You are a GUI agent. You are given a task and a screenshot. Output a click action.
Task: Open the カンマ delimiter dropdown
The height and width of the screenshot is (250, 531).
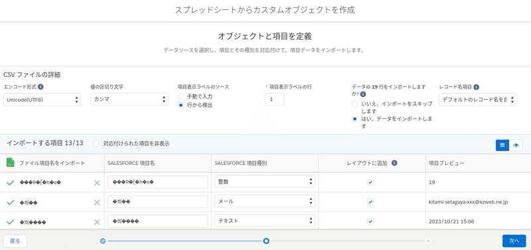(x=129, y=100)
